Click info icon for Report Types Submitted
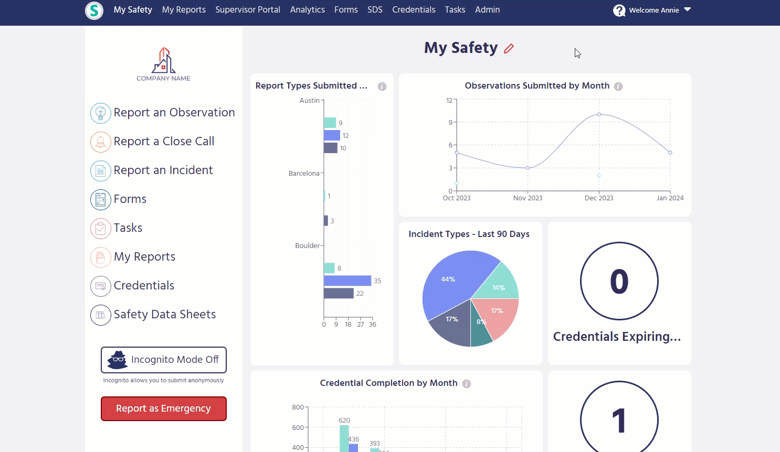 tap(382, 87)
